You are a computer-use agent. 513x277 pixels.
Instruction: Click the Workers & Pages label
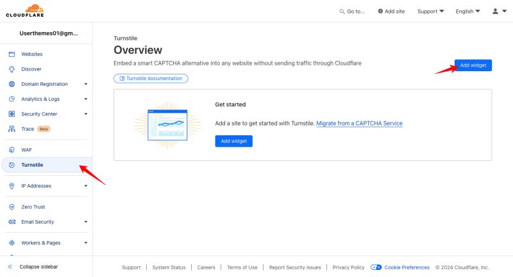pos(41,242)
